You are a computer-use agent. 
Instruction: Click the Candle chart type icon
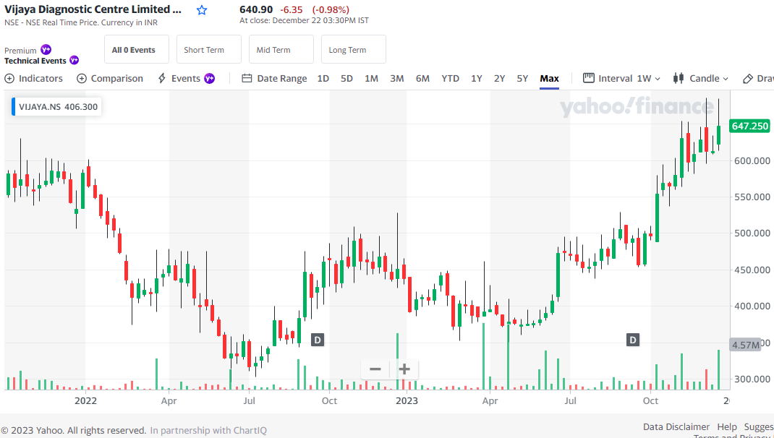tap(677, 78)
